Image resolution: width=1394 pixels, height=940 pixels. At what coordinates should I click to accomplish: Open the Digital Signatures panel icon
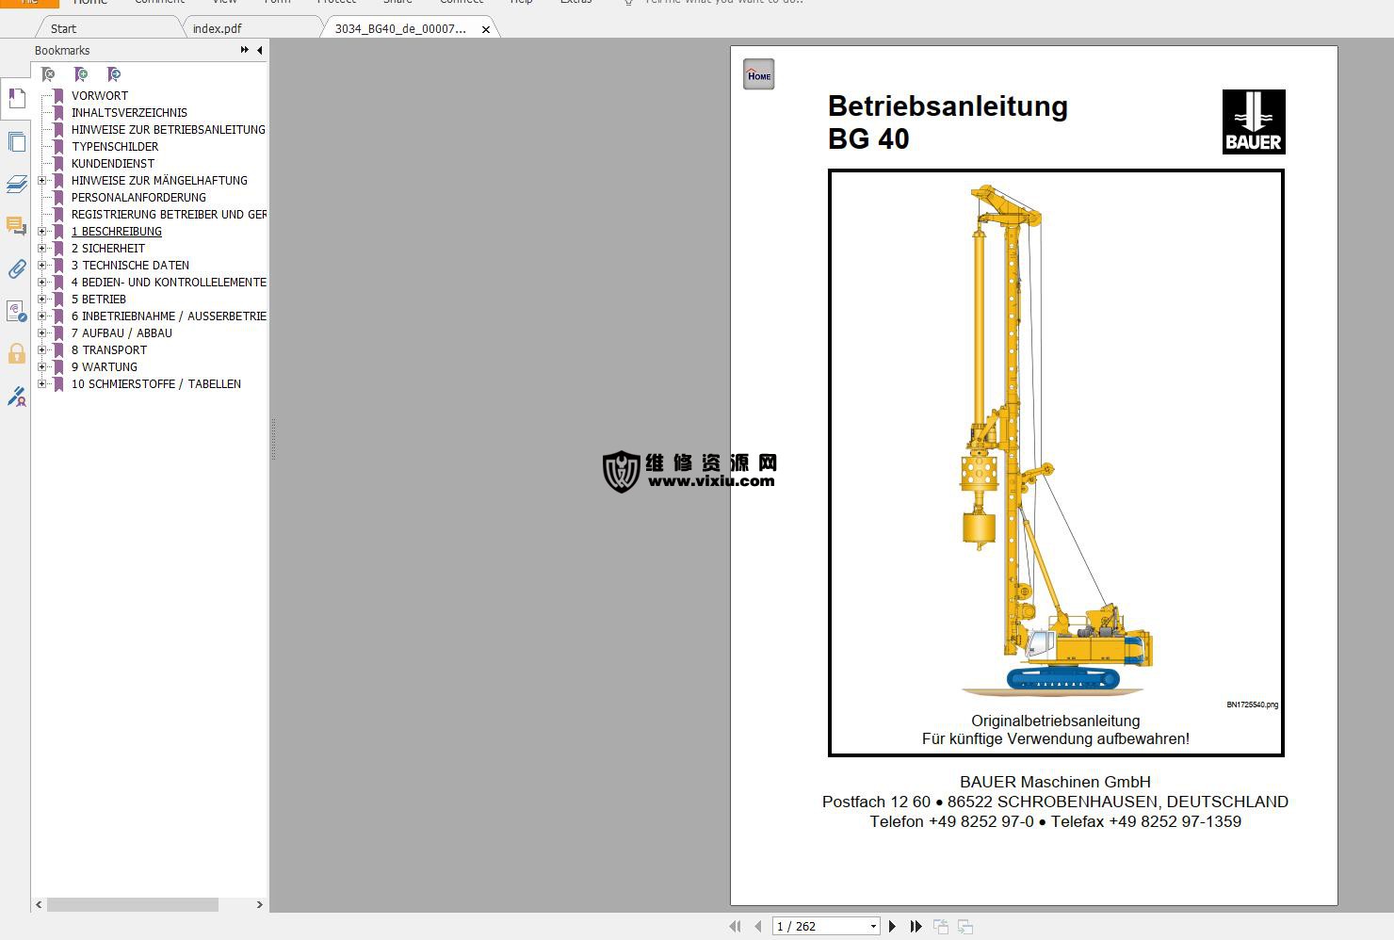point(16,312)
